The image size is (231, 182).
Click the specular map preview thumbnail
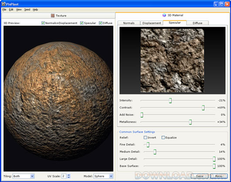pos(172,61)
